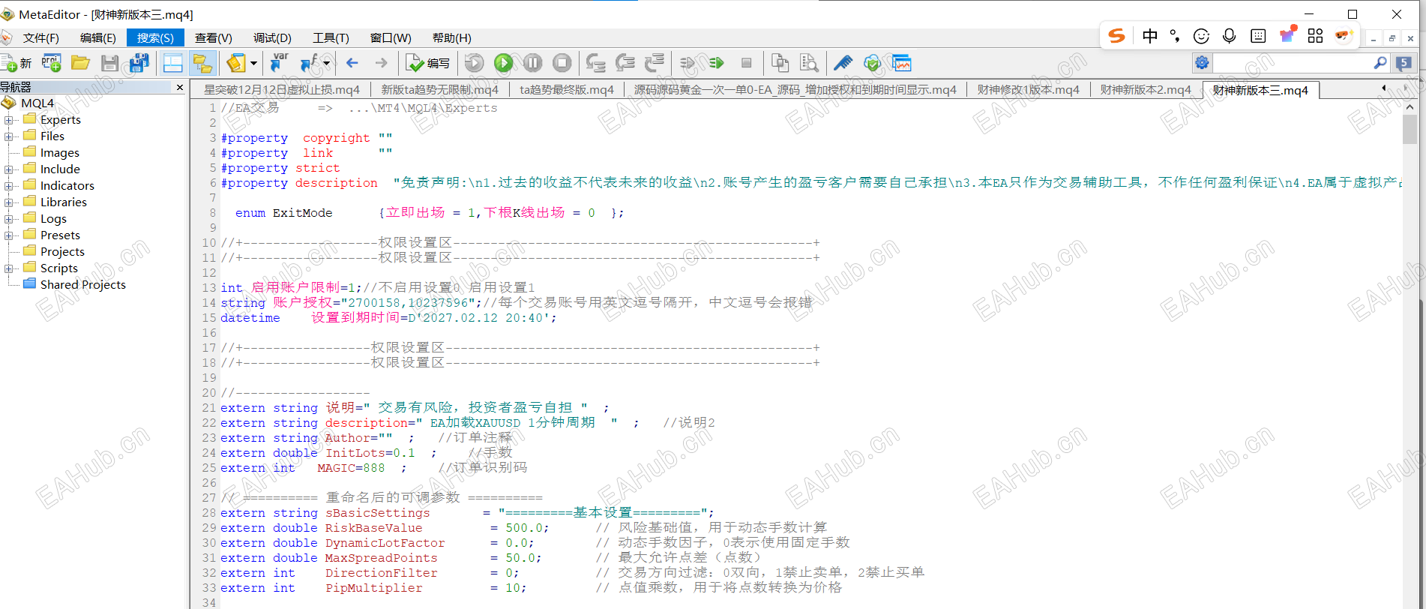Screen dimensions: 1426x609
Task: Open the 调试(D) menu
Action: click(272, 38)
